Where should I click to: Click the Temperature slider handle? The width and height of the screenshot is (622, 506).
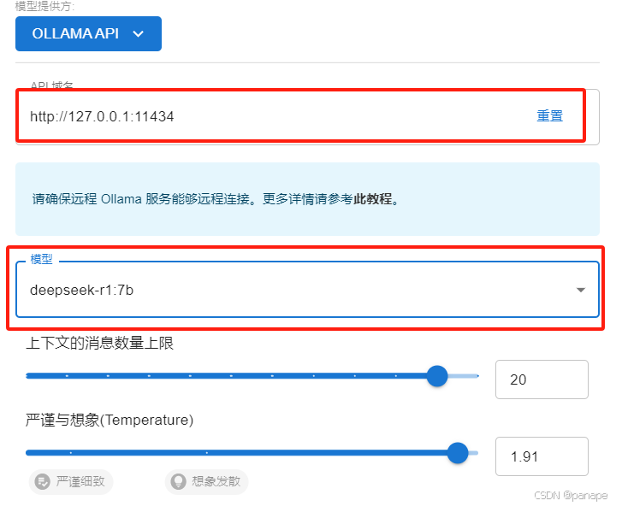pos(458,453)
